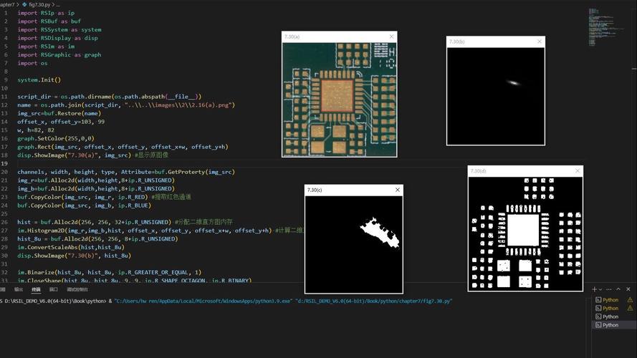Open the terminal panel more actions ellipsis
Viewport: 637px width, 358px height.
[x=608, y=289]
